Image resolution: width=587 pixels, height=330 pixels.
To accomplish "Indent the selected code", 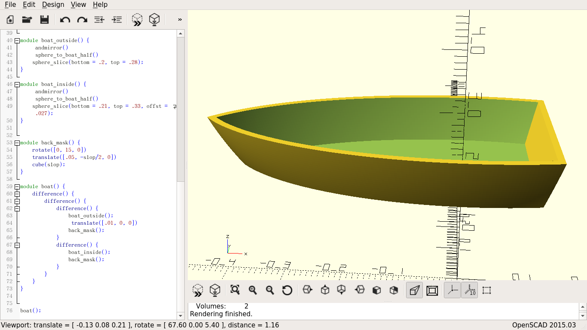I will click(116, 19).
